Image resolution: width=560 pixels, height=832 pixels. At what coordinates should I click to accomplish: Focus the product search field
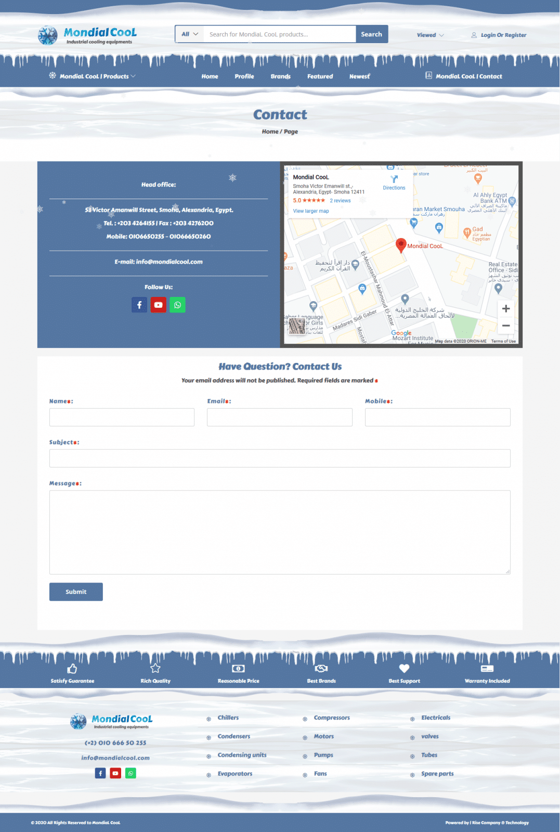pos(279,34)
